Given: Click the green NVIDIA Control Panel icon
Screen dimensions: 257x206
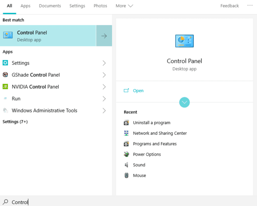Looking at the screenshot, I should 5,87.
